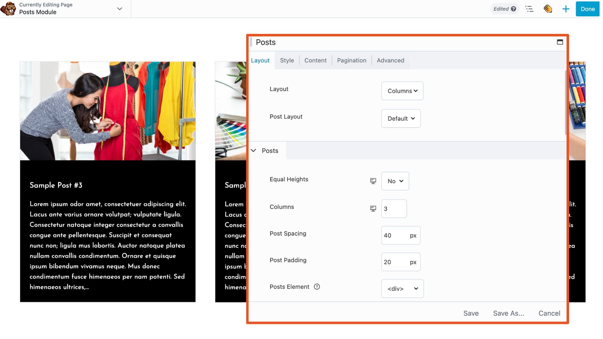This screenshot has width=603, height=339.
Task: Click the Save button
Action: coord(471,313)
